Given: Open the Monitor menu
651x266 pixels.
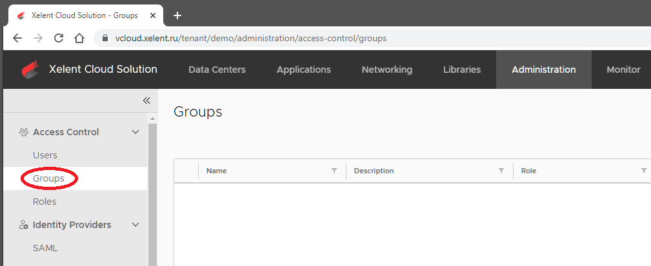Looking at the screenshot, I should [624, 70].
